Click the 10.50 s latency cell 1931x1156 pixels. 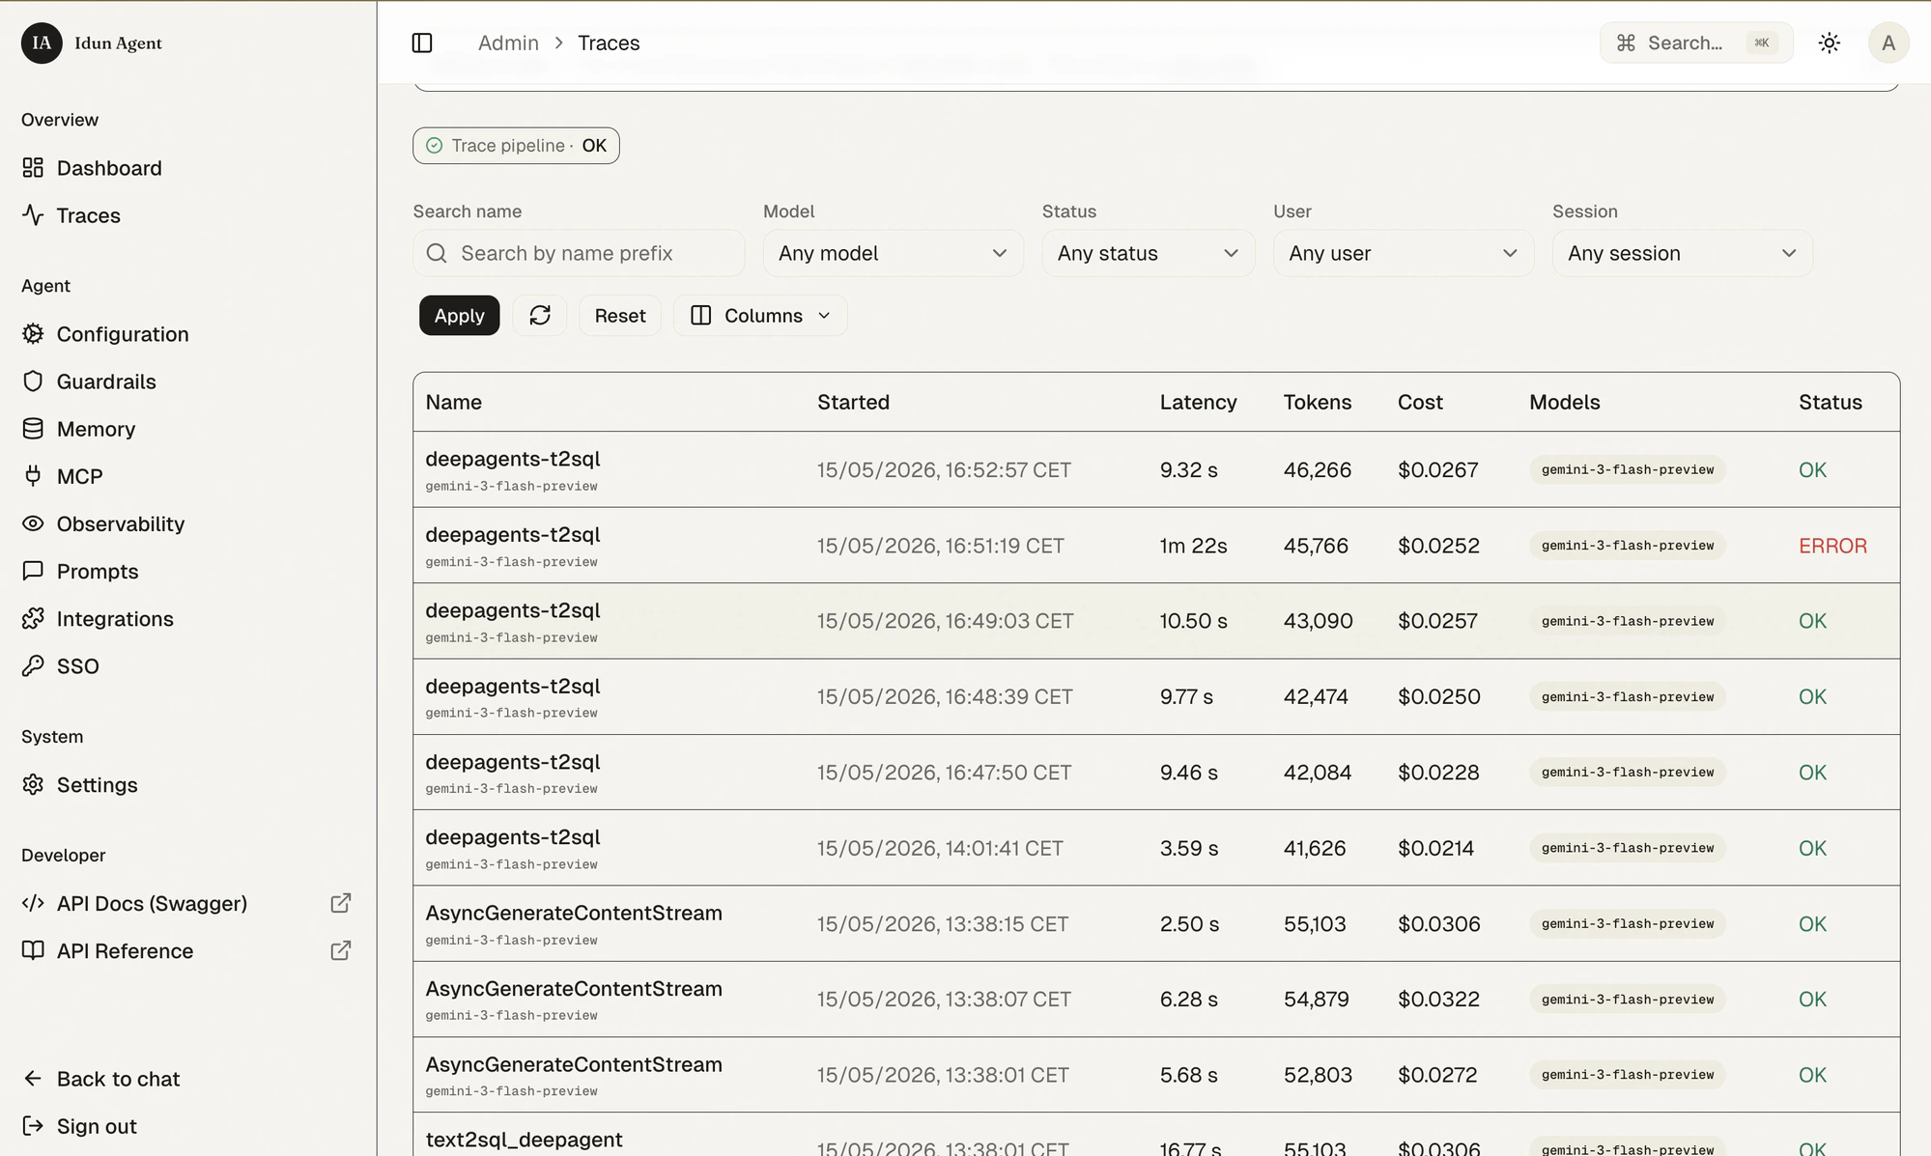click(x=1193, y=621)
